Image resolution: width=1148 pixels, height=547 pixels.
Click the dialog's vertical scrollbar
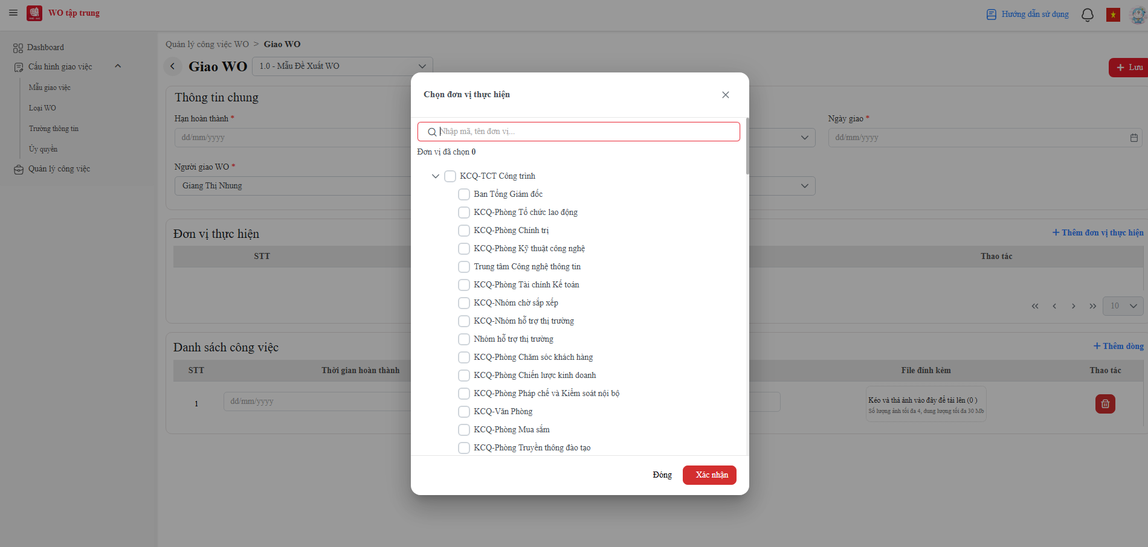coord(747,146)
